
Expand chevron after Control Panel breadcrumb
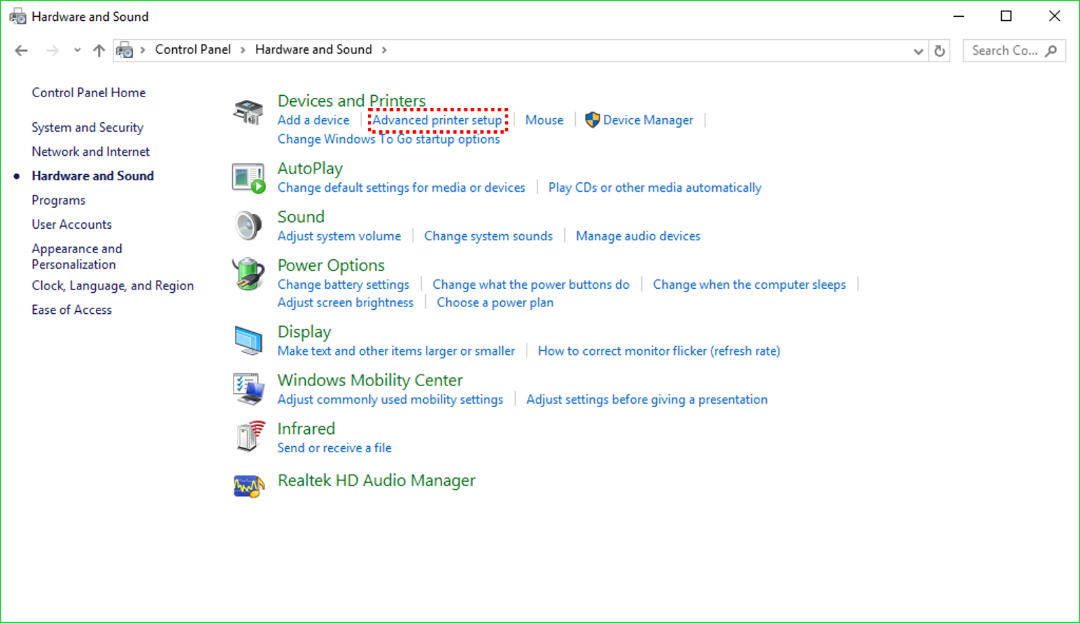point(243,50)
